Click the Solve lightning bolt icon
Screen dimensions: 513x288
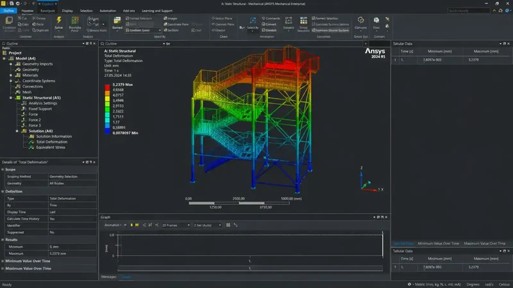point(59,20)
